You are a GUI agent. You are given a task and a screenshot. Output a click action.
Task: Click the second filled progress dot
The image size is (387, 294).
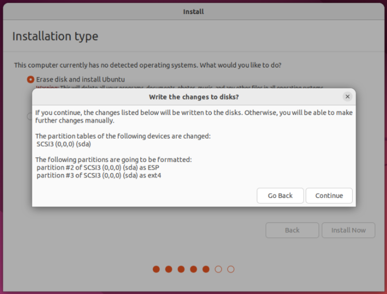pos(169,269)
